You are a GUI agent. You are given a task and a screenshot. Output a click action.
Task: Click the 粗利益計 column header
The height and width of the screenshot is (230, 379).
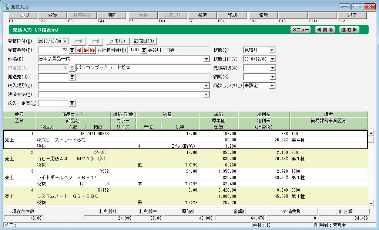pyautogui.click(x=108, y=212)
